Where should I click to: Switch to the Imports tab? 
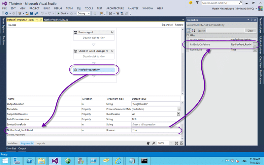click(41, 143)
